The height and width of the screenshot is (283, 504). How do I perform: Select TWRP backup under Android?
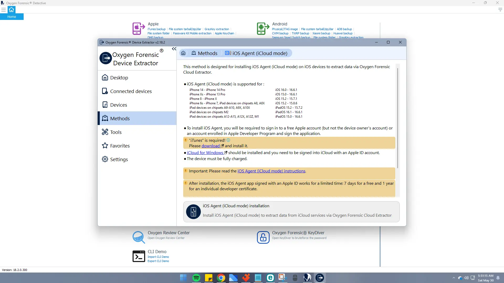coord(300,33)
